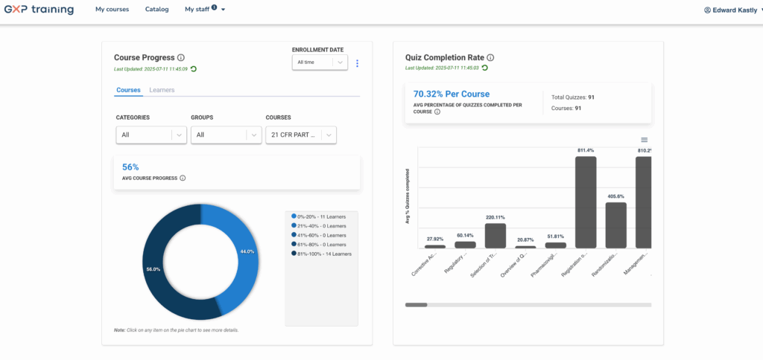763x360 pixels.
Task: Go to the Catalog page
Action: pos(156,10)
